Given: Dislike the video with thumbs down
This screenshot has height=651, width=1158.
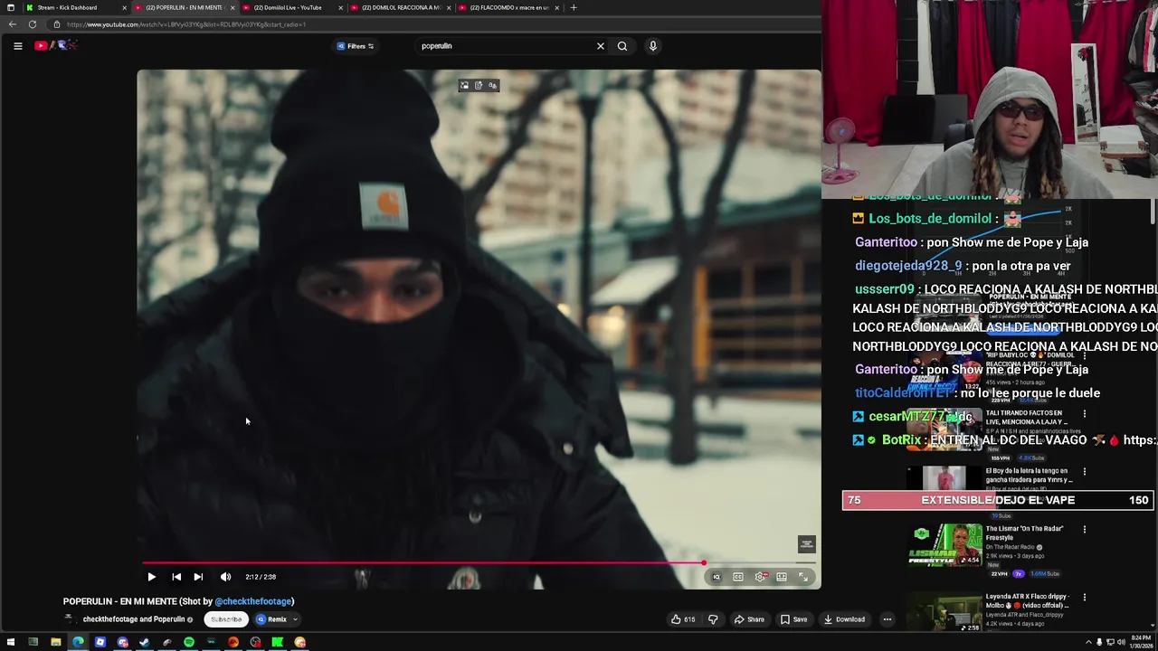Looking at the screenshot, I should pyautogui.click(x=713, y=619).
